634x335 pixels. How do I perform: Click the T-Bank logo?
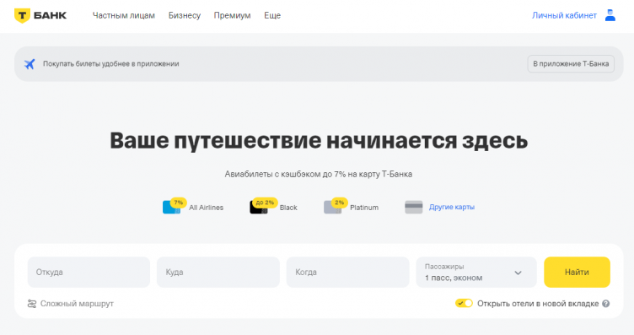[x=40, y=15]
